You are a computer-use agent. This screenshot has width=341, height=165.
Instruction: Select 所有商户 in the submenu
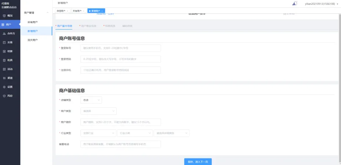click(33, 22)
